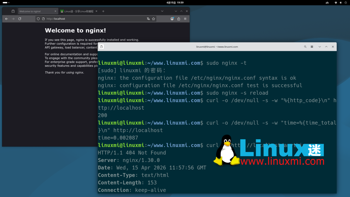Switch keyboard layout via the zh indicator
Image resolution: width=350 pixels, height=197 pixels.
327,3
